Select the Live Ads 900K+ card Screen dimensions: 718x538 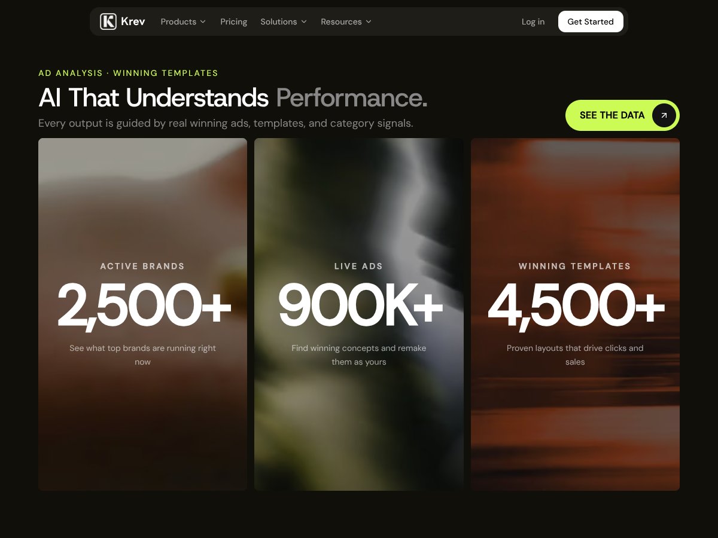[359, 314]
